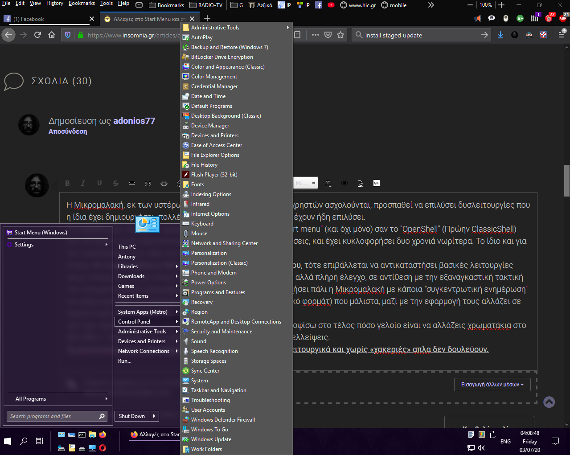The width and height of the screenshot is (570, 455).
Task: Click page vertical scrollbar thumb
Action: 566,180
